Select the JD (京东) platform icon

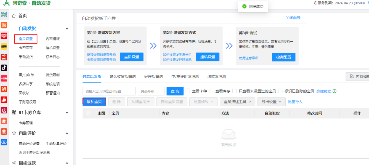tap(4, 57)
